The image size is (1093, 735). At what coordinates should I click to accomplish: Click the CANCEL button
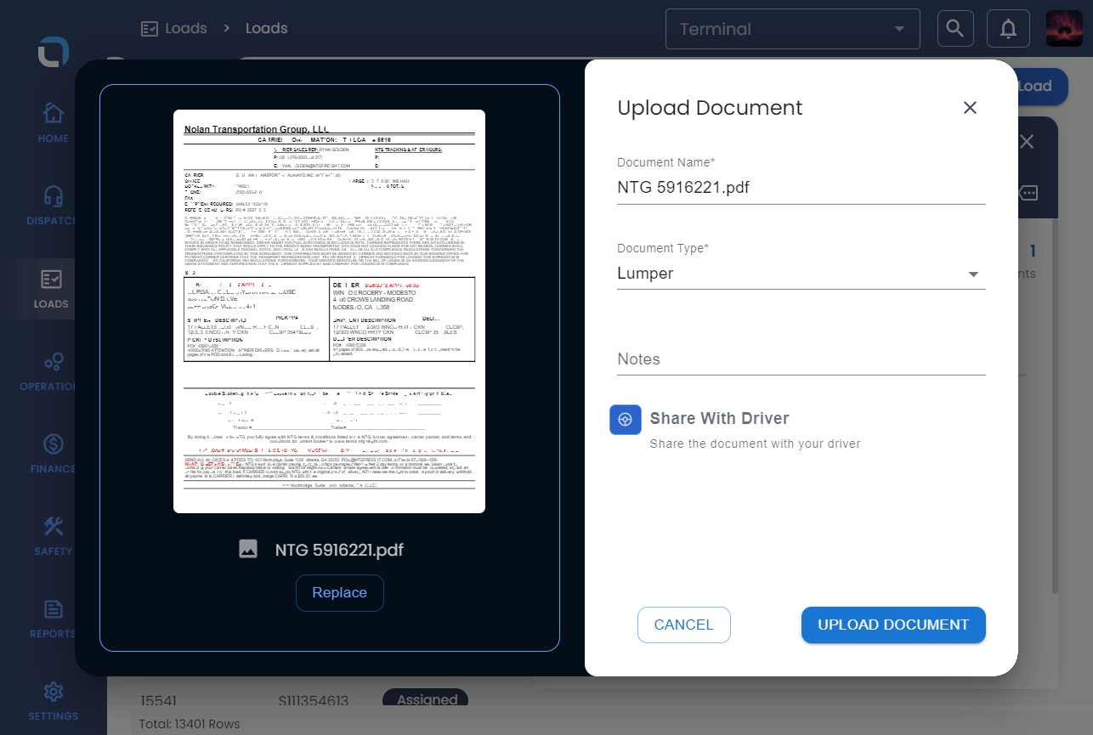click(x=684, y=625)
